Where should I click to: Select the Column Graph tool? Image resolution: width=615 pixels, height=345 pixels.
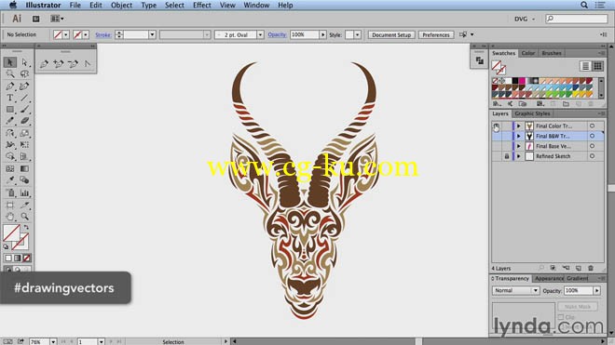point(25,192)
